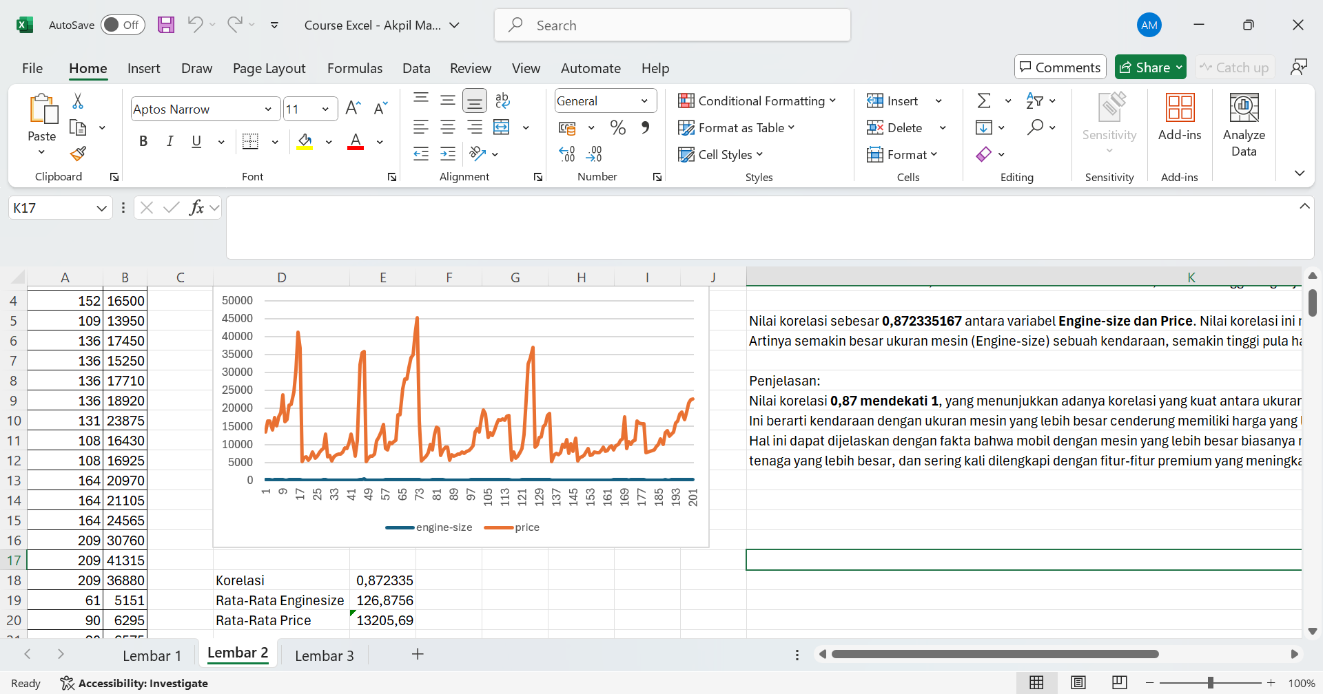Click the Undo arrow icon

(195, 25)
